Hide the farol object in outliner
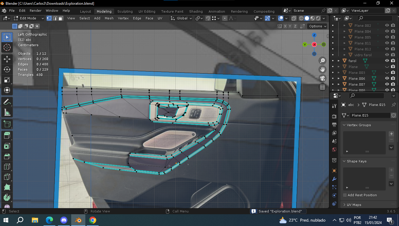Viewport: 399px width, 226px height. point(387,61)
